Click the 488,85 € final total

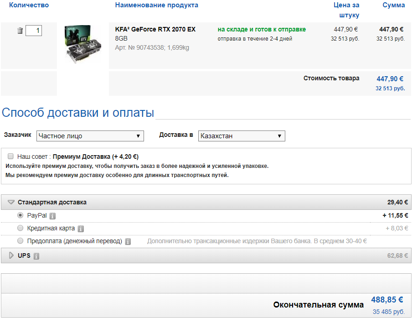[387, 300]
